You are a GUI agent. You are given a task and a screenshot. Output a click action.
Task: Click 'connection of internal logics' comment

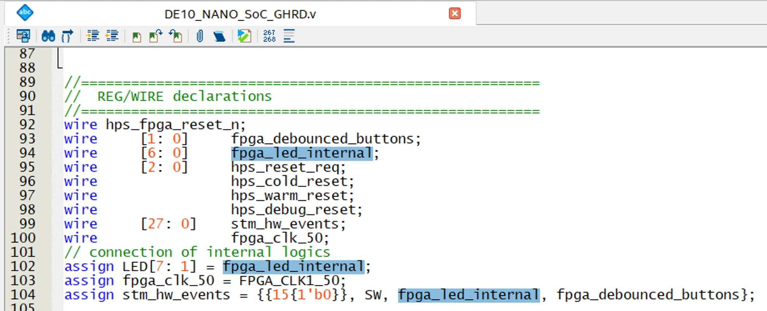[x=209, y=252]
